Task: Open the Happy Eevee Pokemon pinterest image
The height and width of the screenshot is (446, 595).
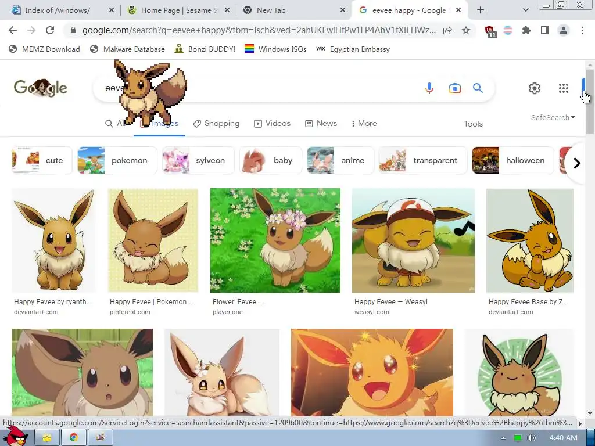Action: pos(153,240)
